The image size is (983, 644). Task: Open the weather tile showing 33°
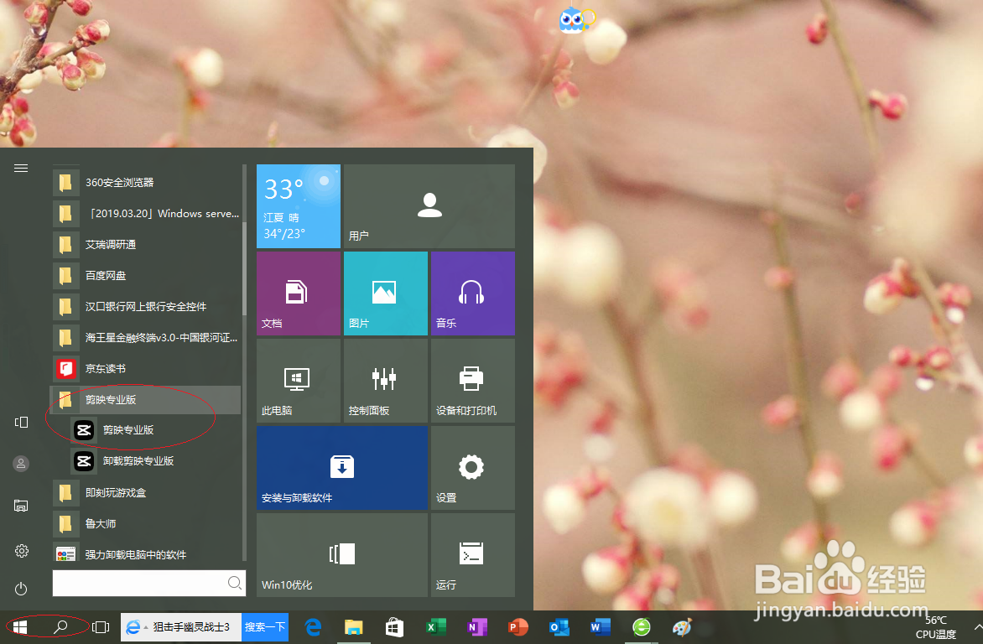(299, 206)
